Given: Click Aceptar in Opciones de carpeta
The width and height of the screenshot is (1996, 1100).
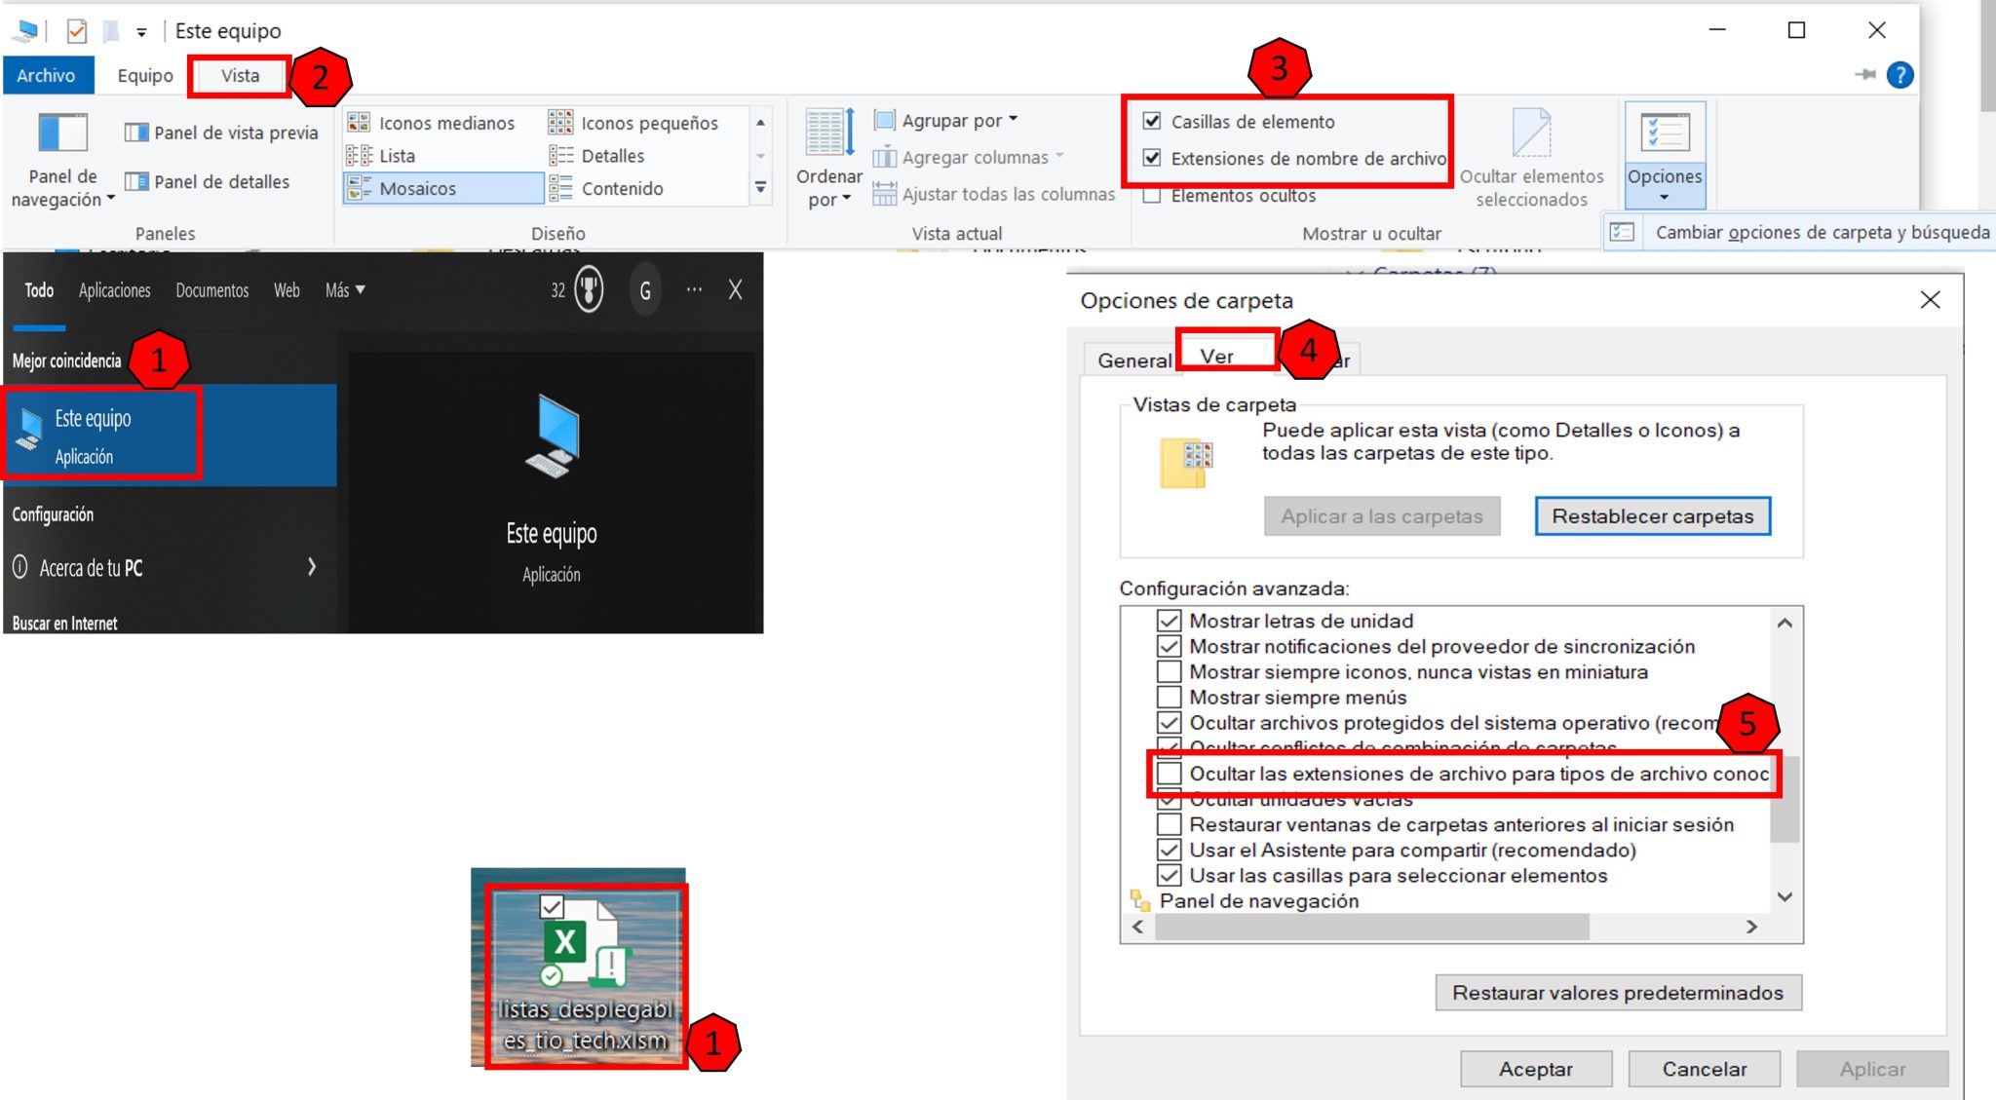Looking at the screenshot, I should click(x=1536, y=1069).
